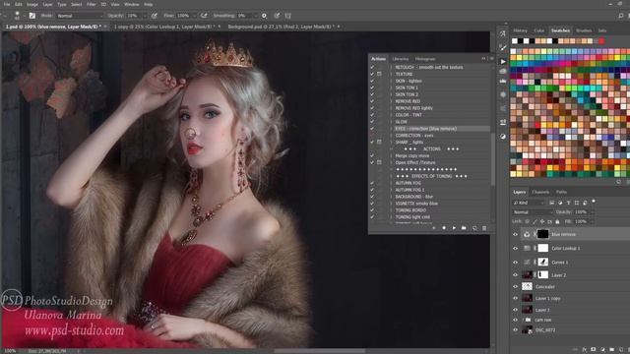Toggle visibility of Layer 2
The height and width of the screenshot is (354, 630).
516,275
